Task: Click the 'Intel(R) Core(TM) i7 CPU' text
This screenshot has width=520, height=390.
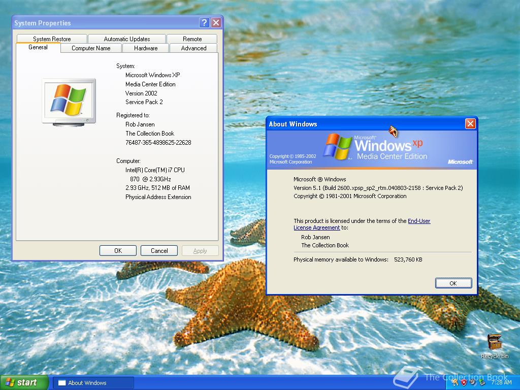Action: 155,170
